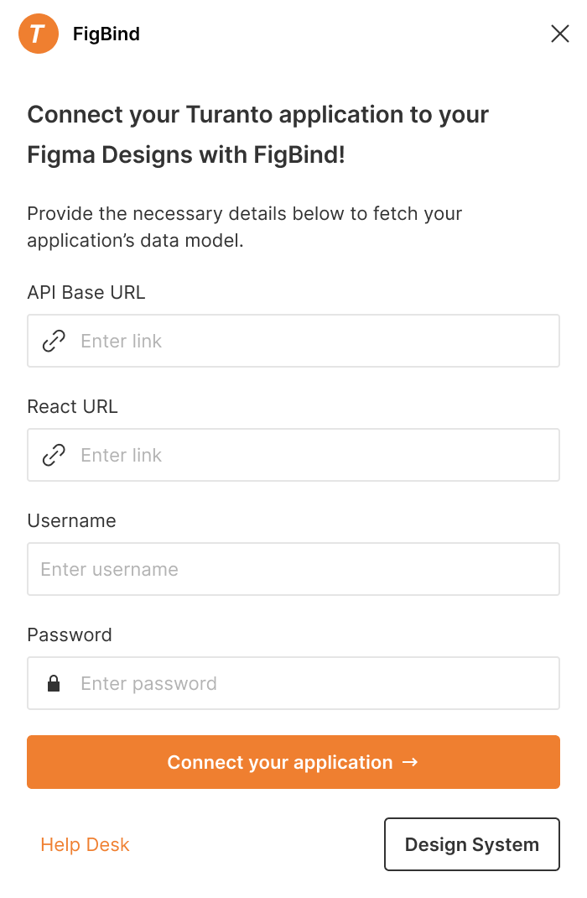Click the FigBind title text
The width and height of the screenshot is (587, 898).
click(106, 34)
